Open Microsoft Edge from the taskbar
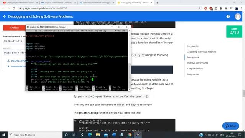The image size is (245, 138). pyautogui.click(x=90, y=135)
